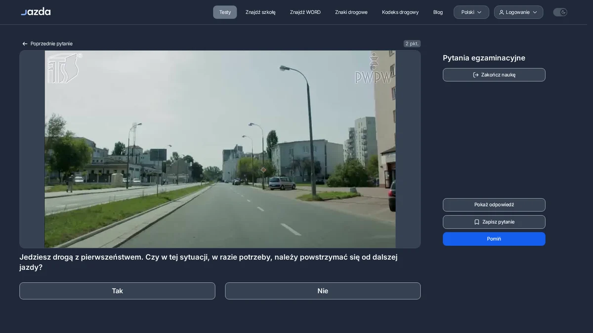Click the exam question video image
Screen dimensions: 593x333
(x=220, y=149)
